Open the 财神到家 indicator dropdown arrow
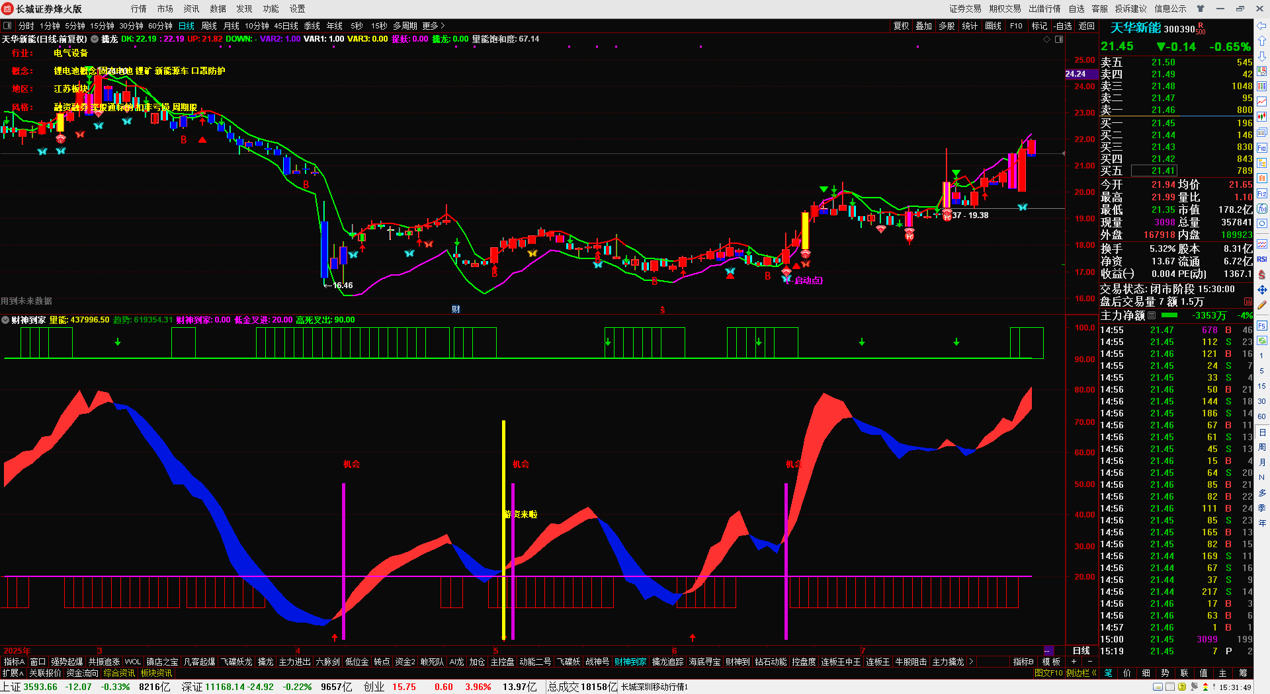This screenshot has height=694, width=1270. tap(5, 320)
